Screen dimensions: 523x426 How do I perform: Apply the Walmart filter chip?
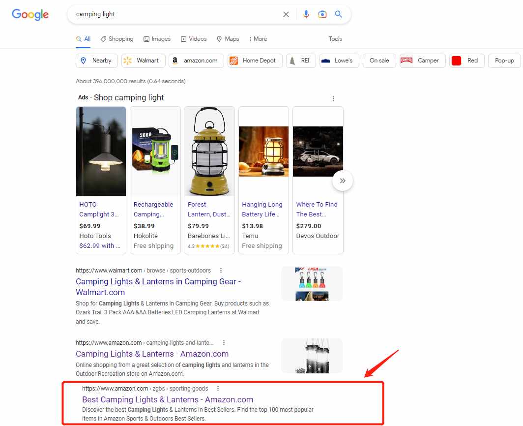pyautogui.click(x=144, y=61)
